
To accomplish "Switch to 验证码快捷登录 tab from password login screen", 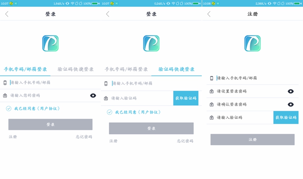I will [x=75, y=69].
